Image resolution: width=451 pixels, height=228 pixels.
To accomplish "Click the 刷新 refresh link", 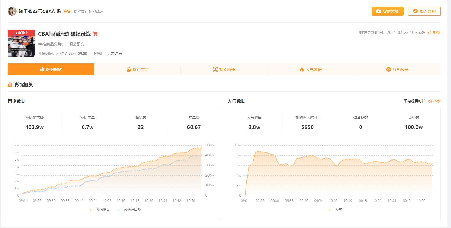I will point(436,33).
